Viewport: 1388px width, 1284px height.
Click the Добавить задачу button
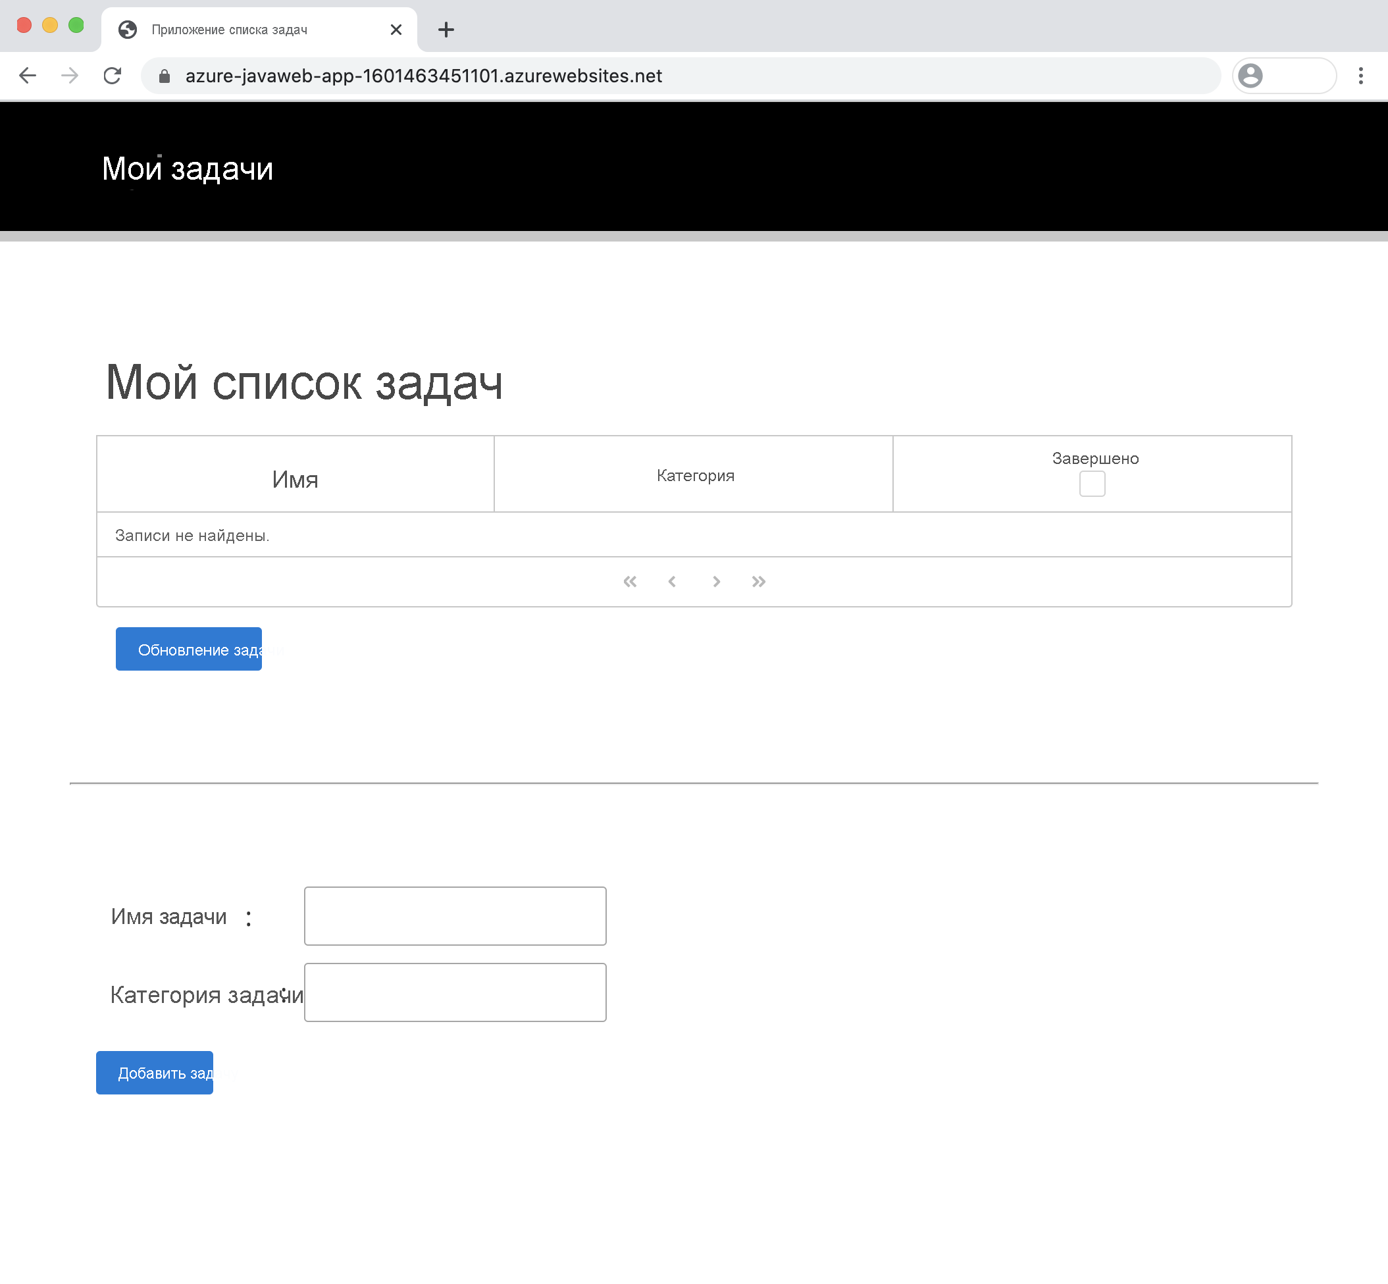point(154,1073)
